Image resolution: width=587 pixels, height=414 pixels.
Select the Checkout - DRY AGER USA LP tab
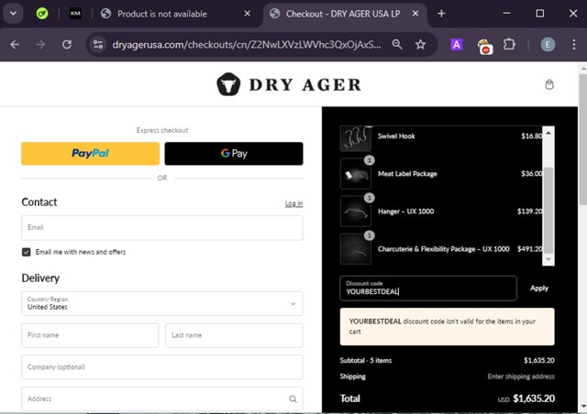tap(345, 14)
